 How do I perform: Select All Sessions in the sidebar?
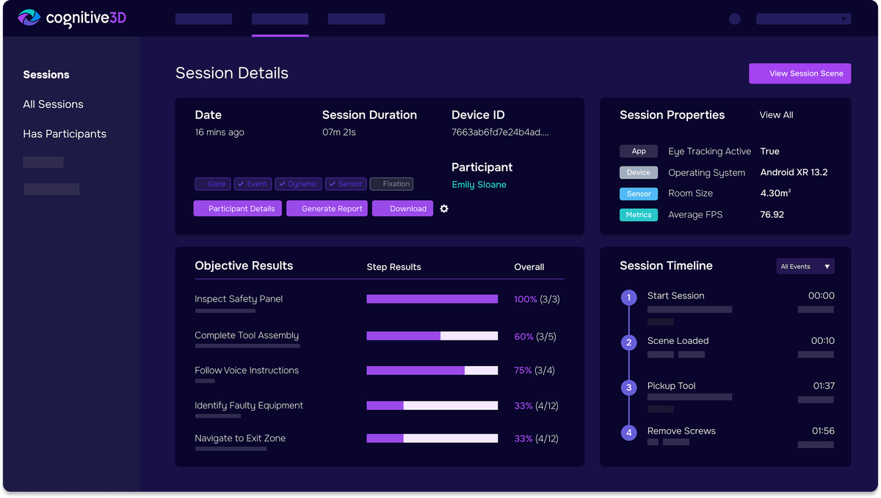coord(53,104)
